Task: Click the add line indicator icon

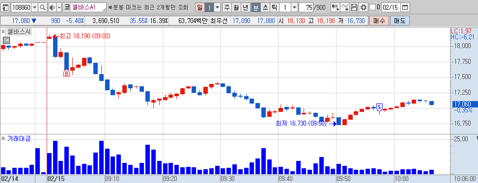Action: point(345,7)
